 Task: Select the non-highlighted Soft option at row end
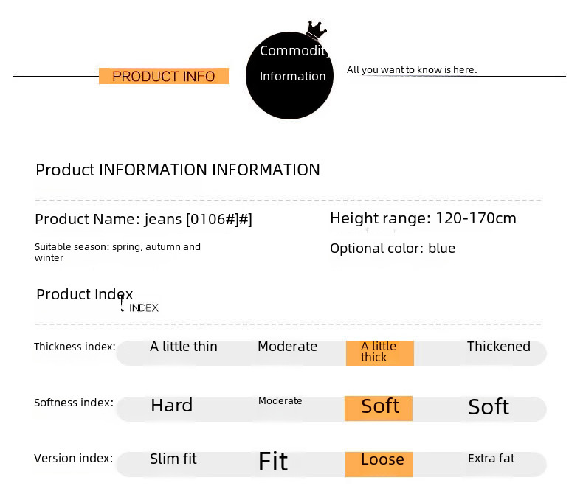point(489,407)
